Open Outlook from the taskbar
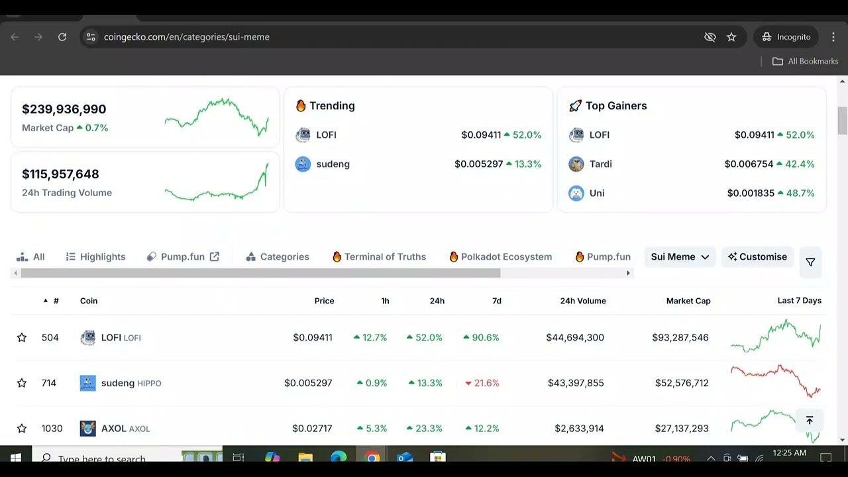848x477 pixels. [405, 458]
